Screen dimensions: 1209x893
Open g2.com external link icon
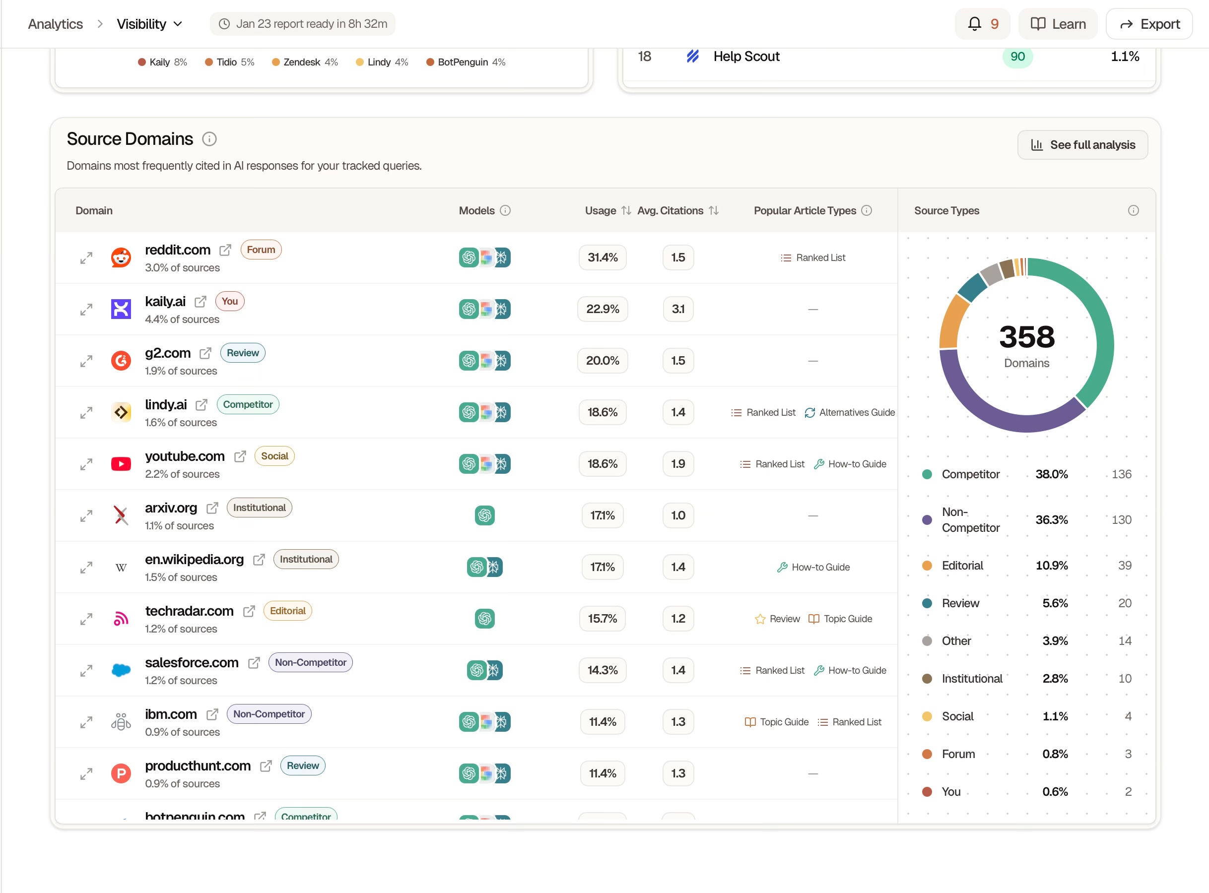click(x=205, y=353)
